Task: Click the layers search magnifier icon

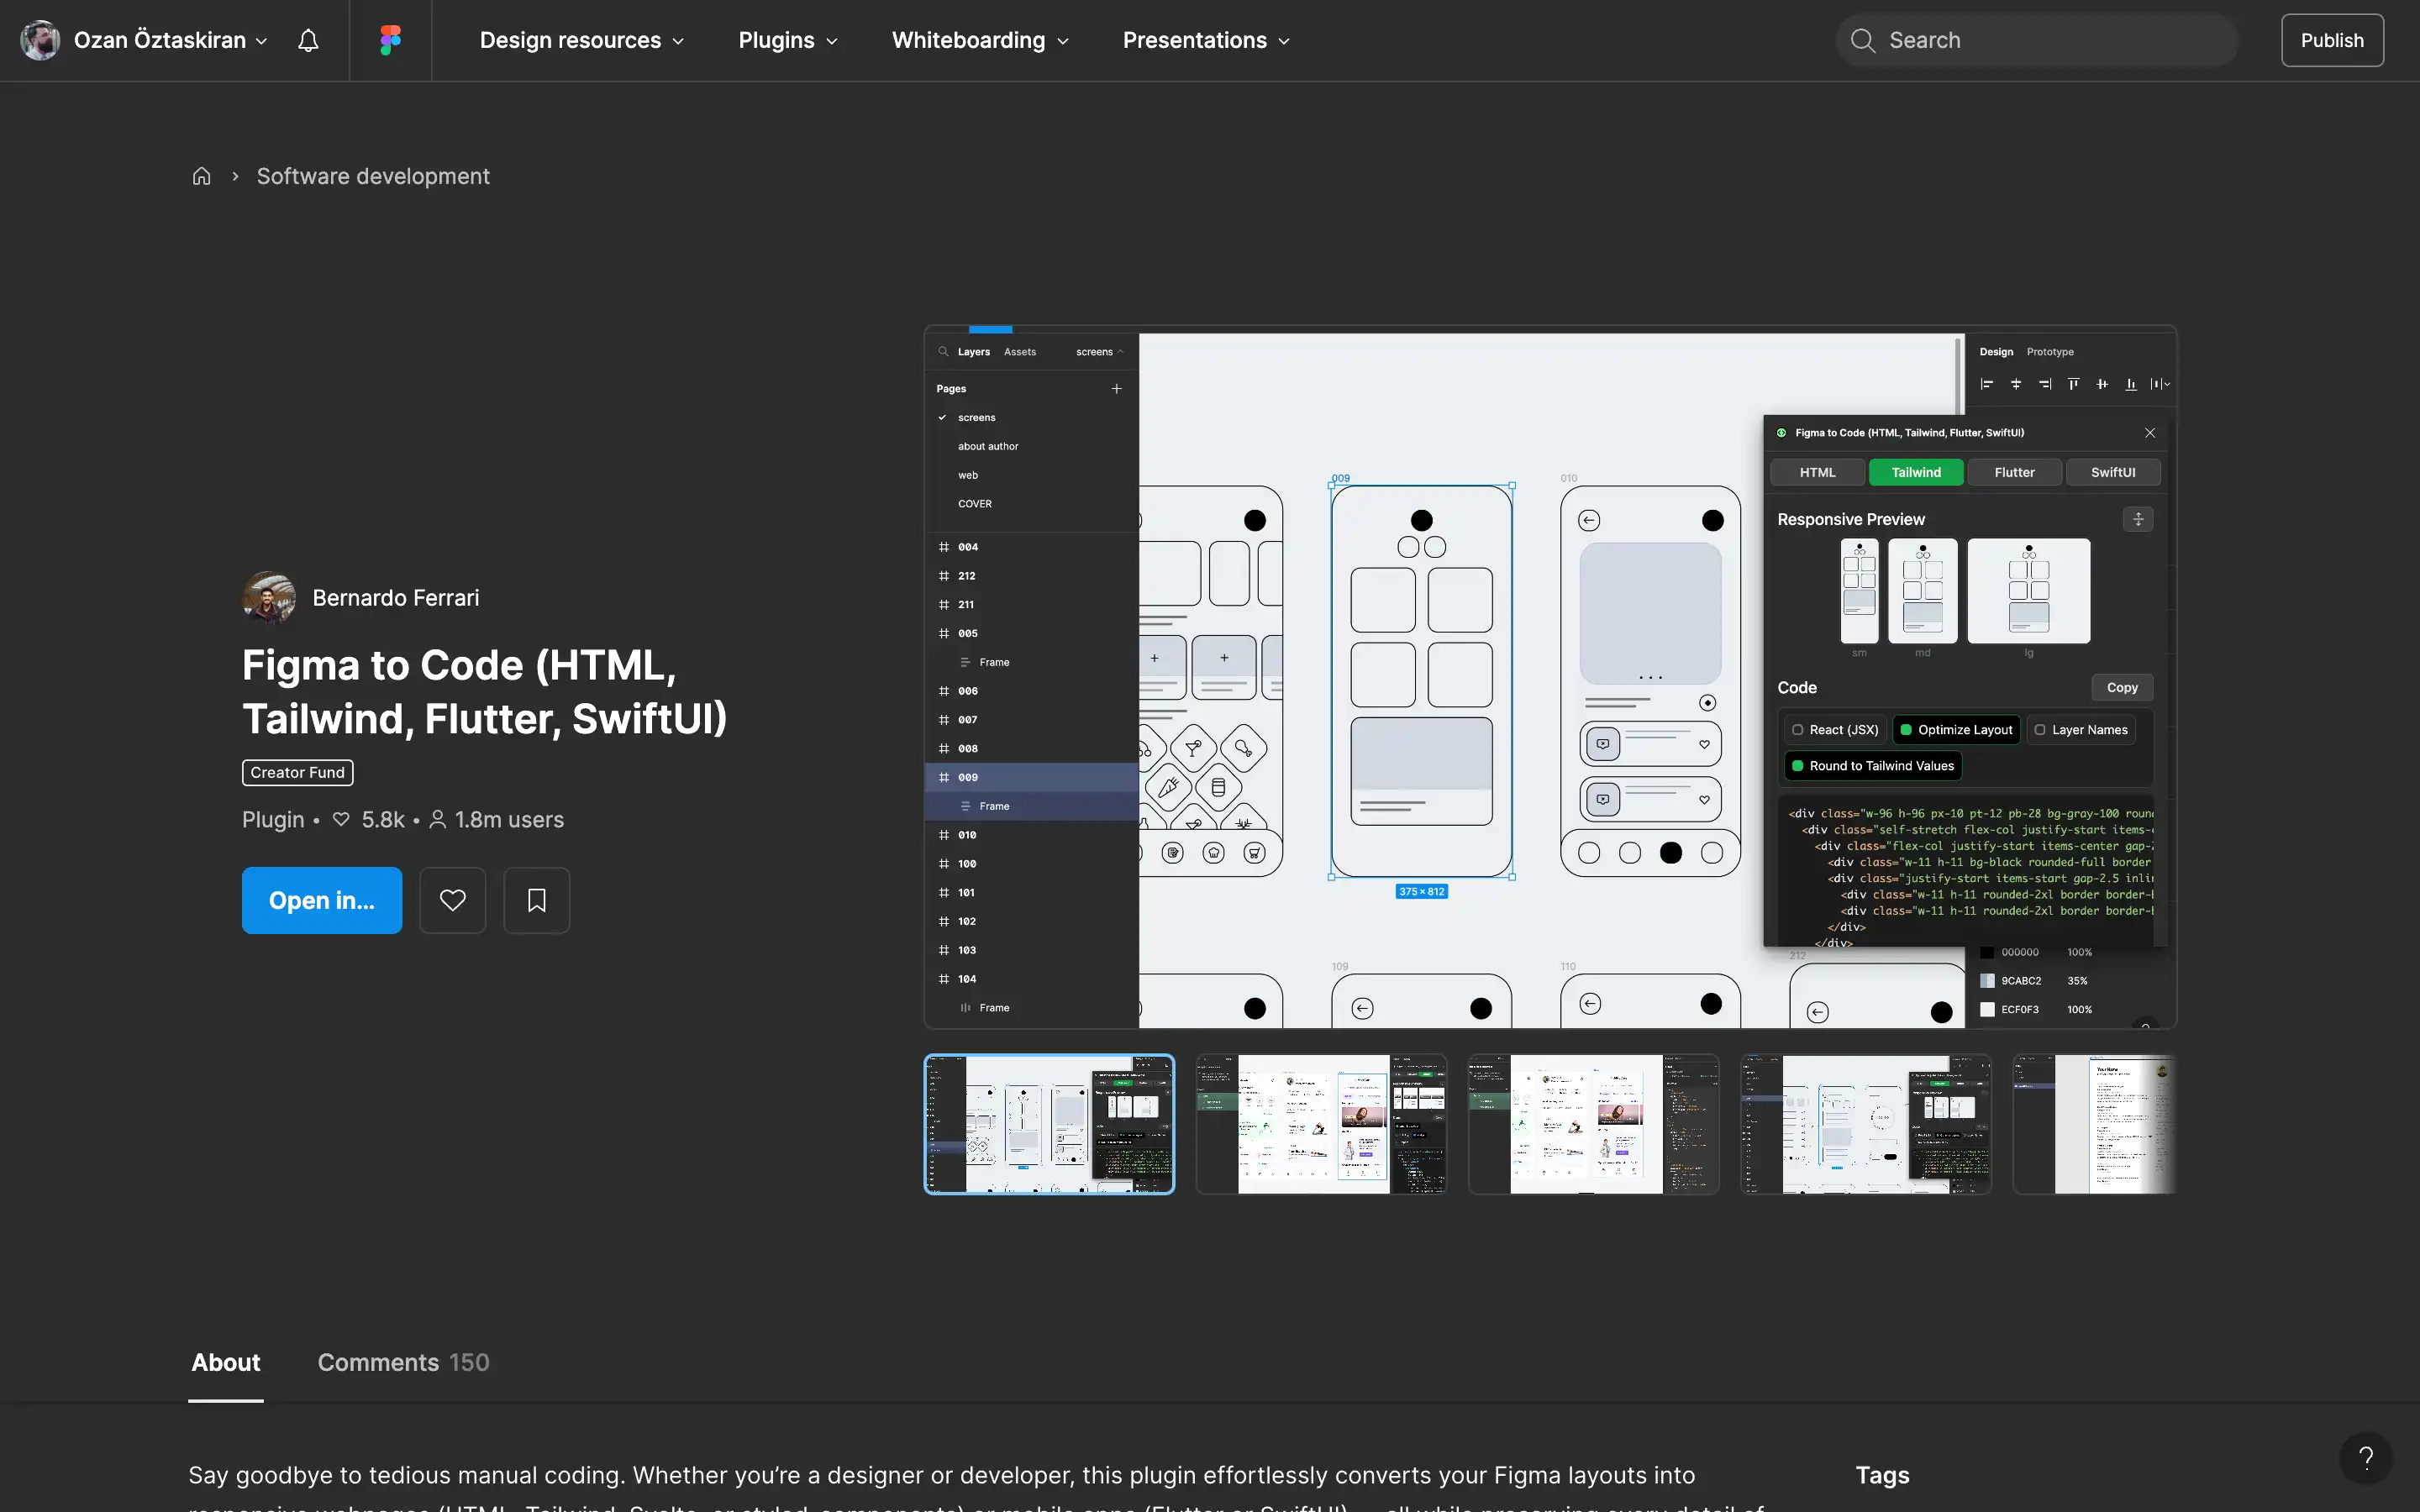Action: 943,352
